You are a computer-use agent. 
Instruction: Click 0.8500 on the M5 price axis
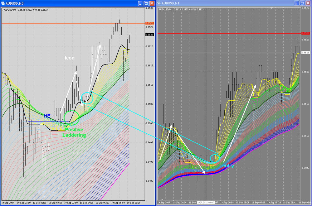coord(149,123)
